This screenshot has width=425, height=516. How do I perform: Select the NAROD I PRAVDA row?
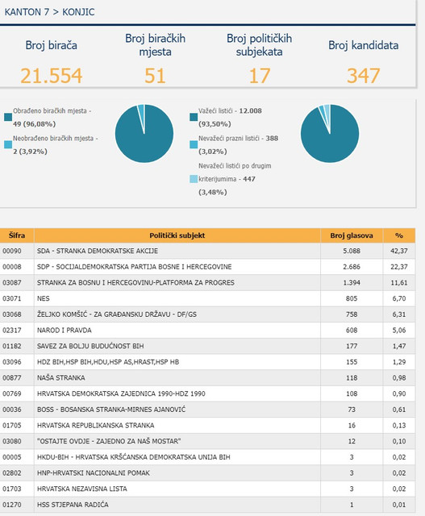(207, 330)
